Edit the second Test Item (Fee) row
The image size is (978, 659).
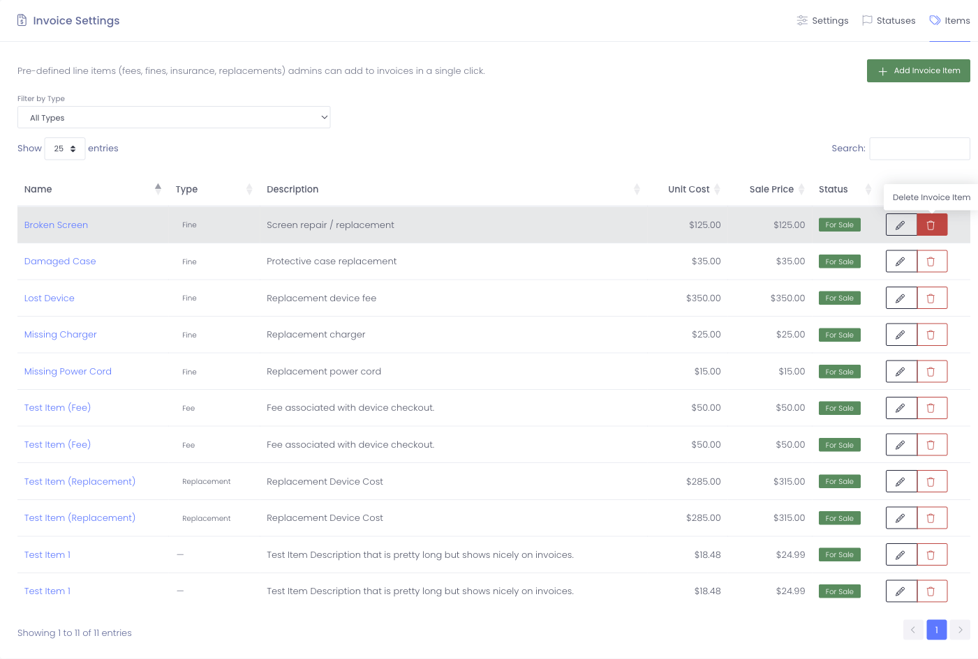(901, 445)
